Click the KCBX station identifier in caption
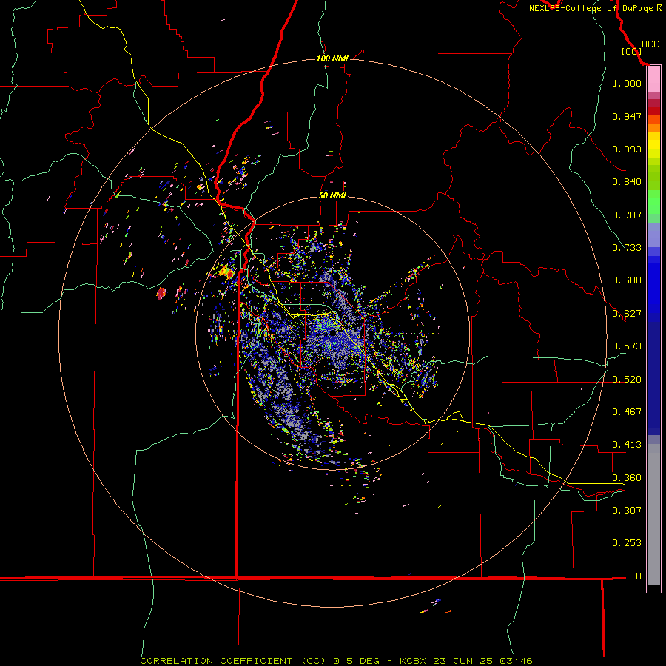Screen dimensions: 666x666 pyautogui.click(x=414, y=661)
